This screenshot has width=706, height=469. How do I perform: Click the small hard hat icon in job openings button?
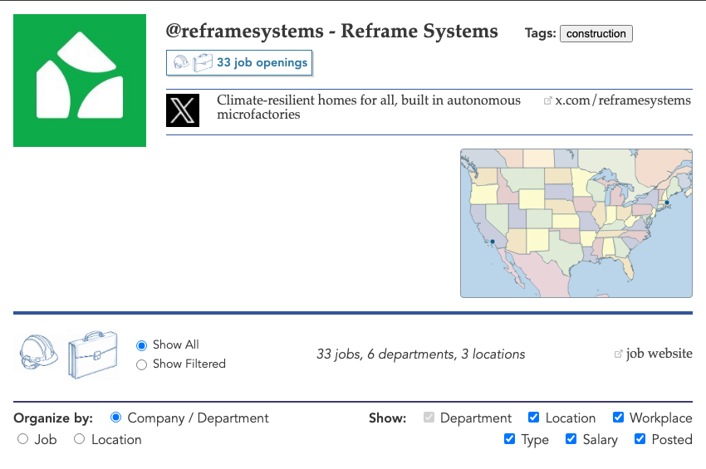pyautogui.click(x=181, y=62)
